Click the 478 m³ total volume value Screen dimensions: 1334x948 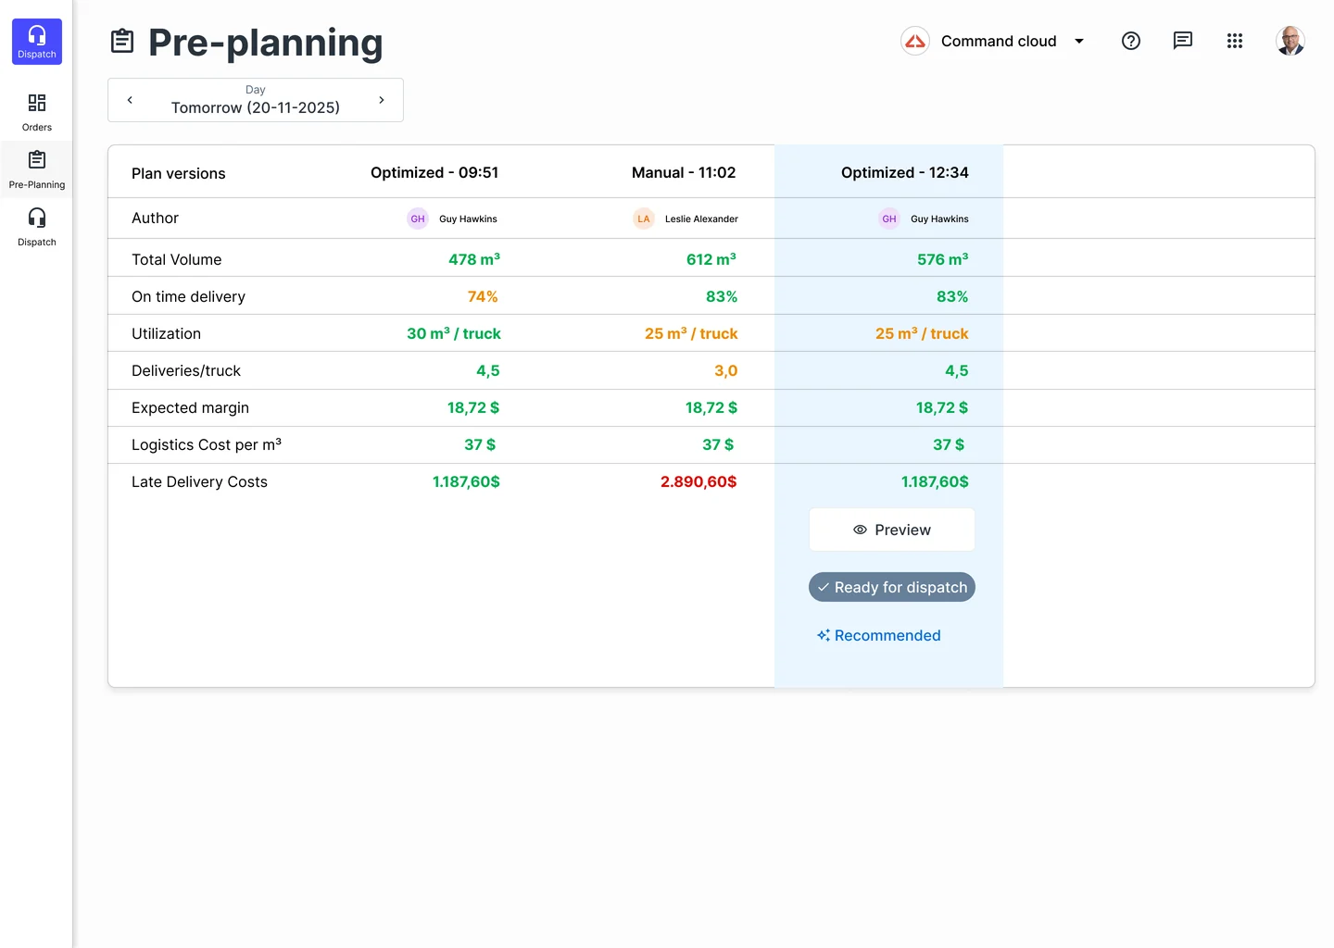click(474, 259)
